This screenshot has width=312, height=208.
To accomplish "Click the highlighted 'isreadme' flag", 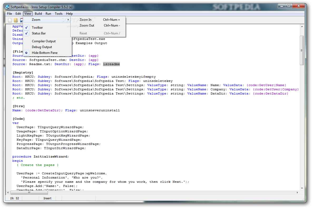I will click(111, 64).
